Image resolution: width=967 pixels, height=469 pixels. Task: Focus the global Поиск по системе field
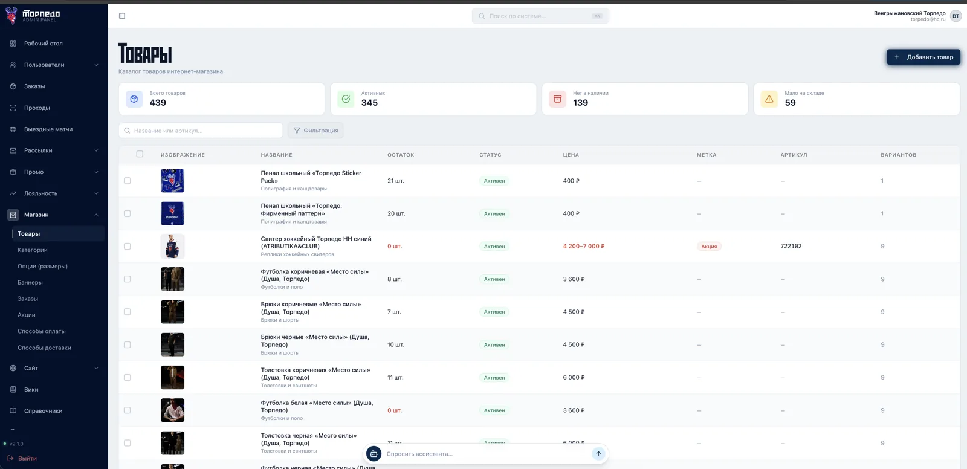click(x=540, y=16)
